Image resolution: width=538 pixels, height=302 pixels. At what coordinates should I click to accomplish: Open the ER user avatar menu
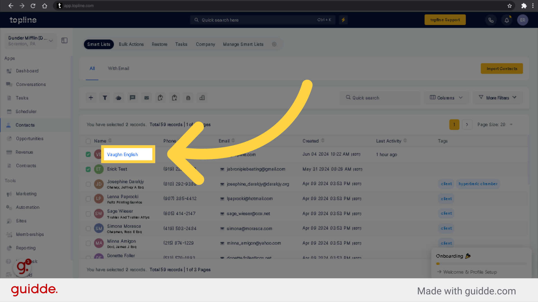(x=523, y=20)
